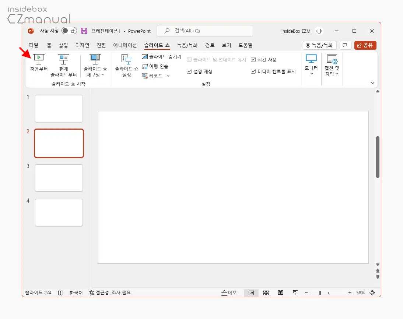Viewport: 403px width, 319px height.
Task: Collapse the ribbon with the chevron
Action: [x=372, y=83]
